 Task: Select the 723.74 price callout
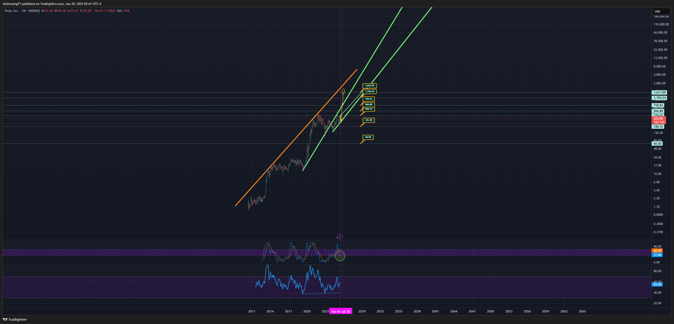coord(369,99)
